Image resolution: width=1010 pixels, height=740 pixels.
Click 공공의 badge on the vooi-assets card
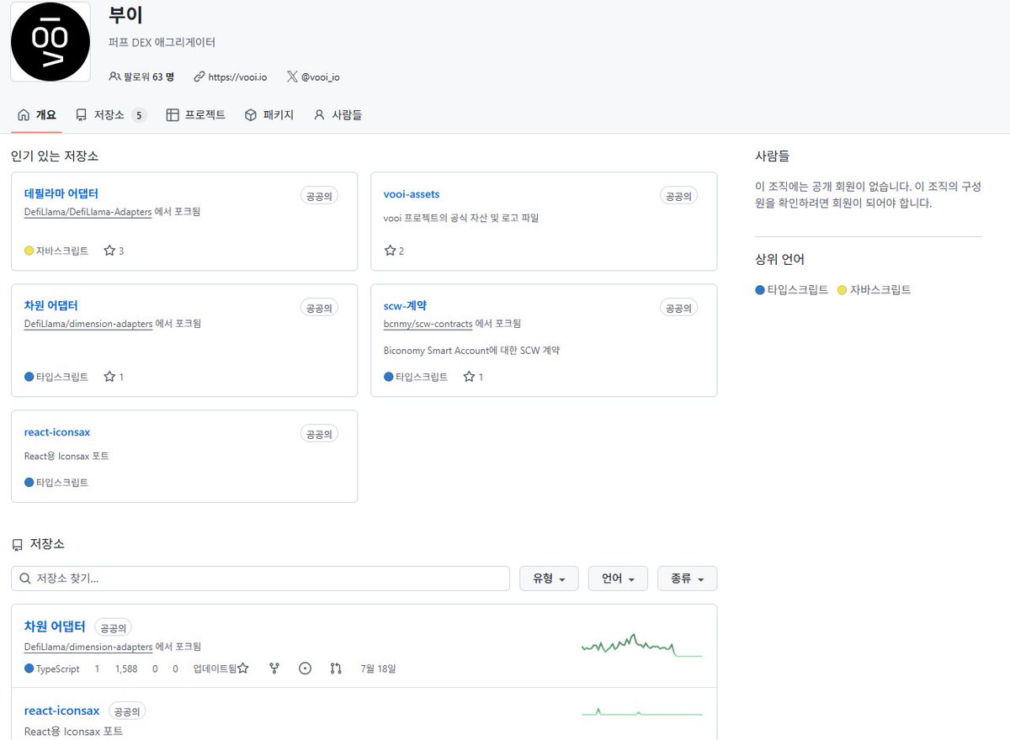point(678,196)
